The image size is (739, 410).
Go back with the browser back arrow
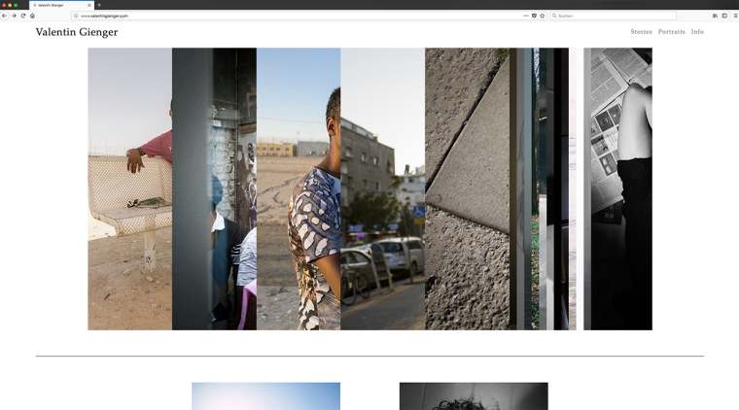click(4, 16)
